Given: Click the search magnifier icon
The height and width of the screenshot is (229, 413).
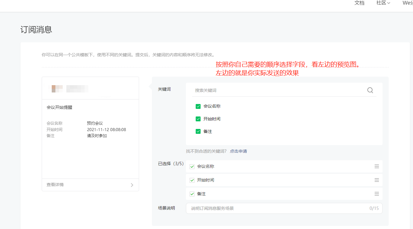Looking at the screenshot, I should tap(370, 90).
